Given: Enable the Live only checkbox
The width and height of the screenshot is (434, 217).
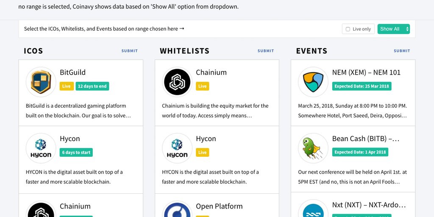Looking at the screenshot, I should point(348,29).
